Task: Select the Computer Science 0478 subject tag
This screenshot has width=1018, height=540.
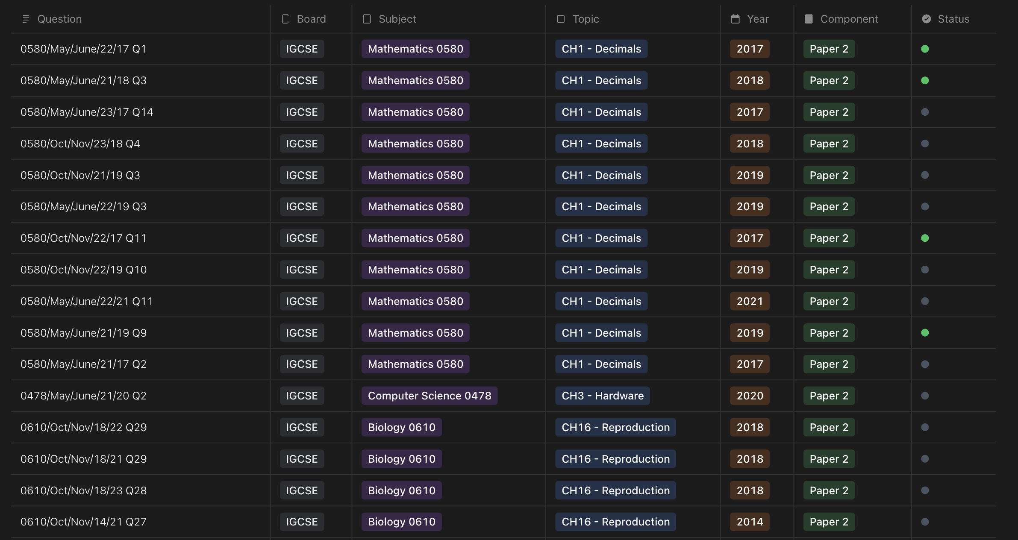Action: pos(429,396)
